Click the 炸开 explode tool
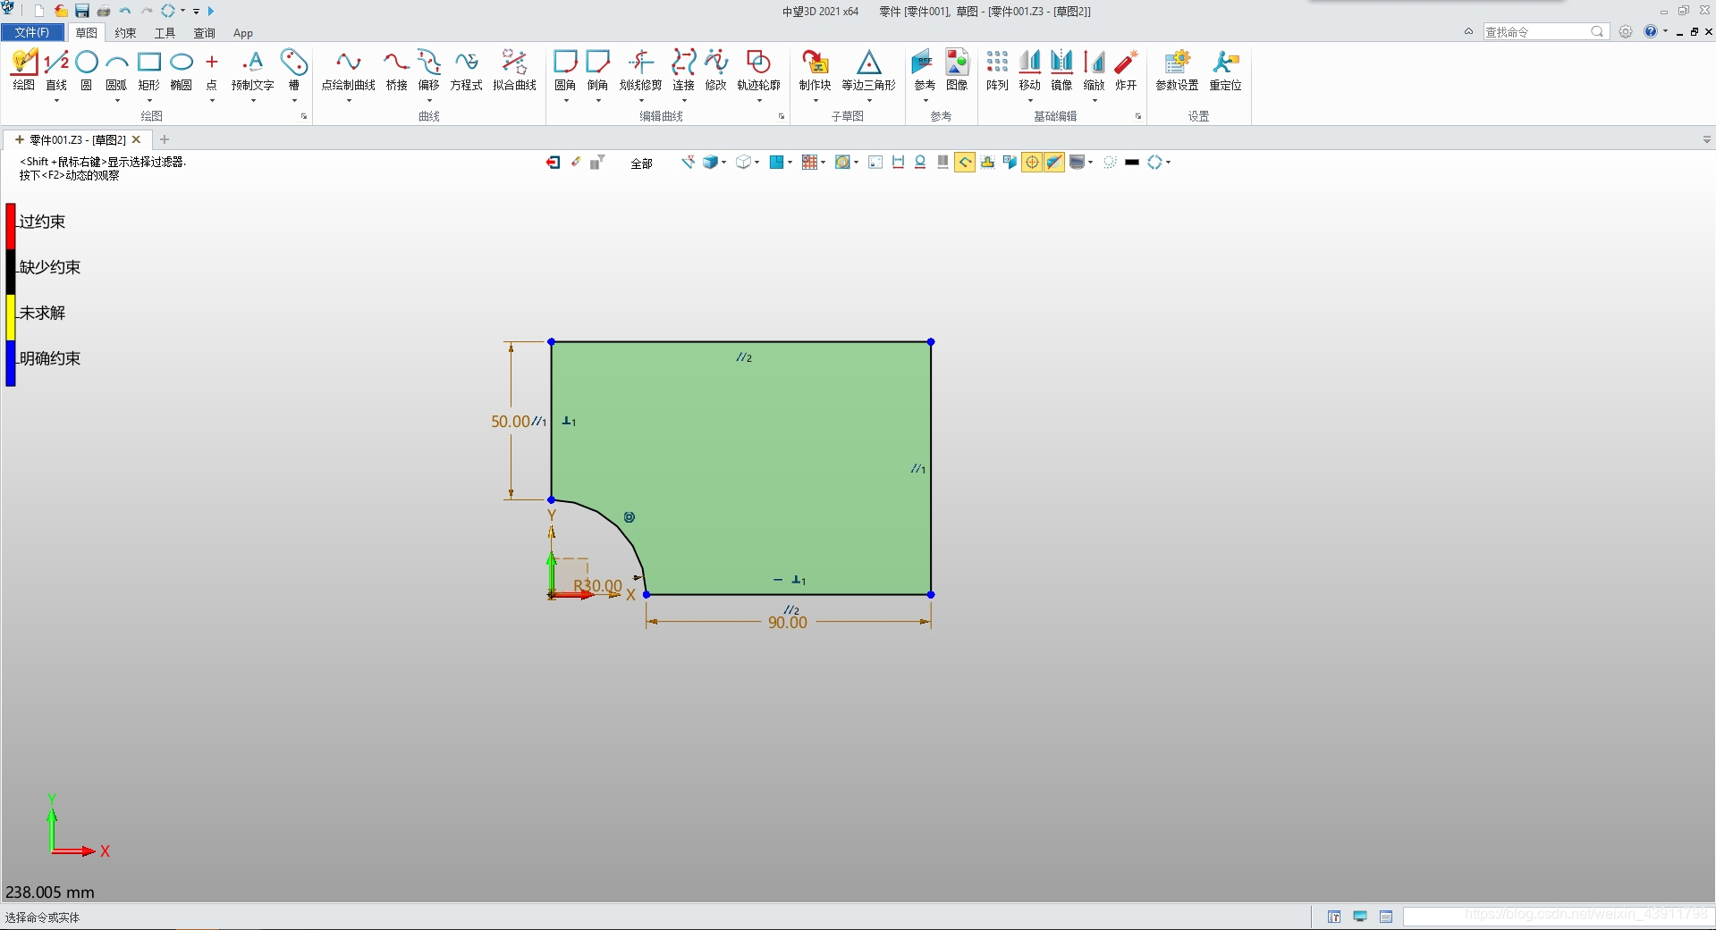 click(x=1127, y=70)
